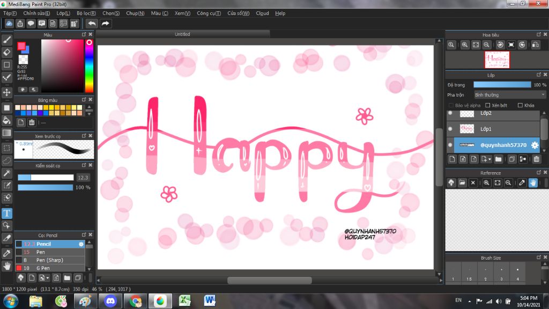The image size is (549, 309).
Task: Select the Eraser tool
Action: coord(6,52)
